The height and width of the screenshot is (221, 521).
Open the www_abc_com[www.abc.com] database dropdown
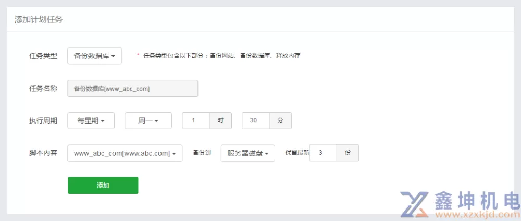coord(125,153)
